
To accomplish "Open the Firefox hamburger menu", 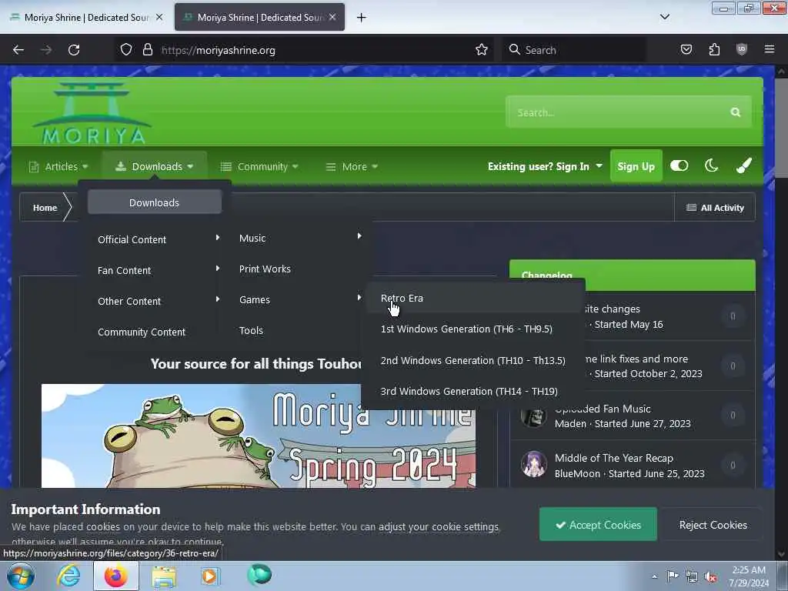I will click(x=770, y=49).
